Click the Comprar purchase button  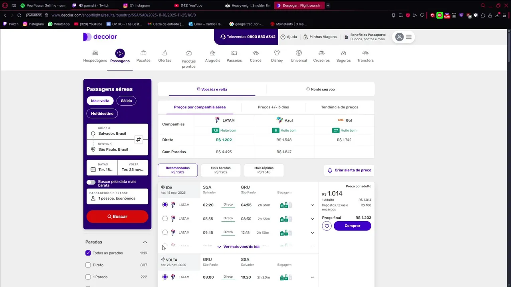[353, 226]
